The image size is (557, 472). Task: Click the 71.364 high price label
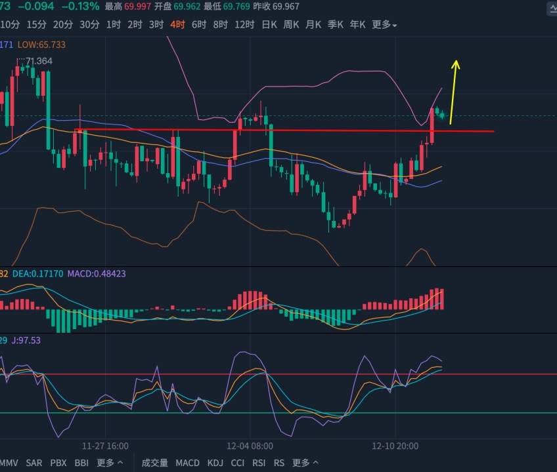click(39, 62)
